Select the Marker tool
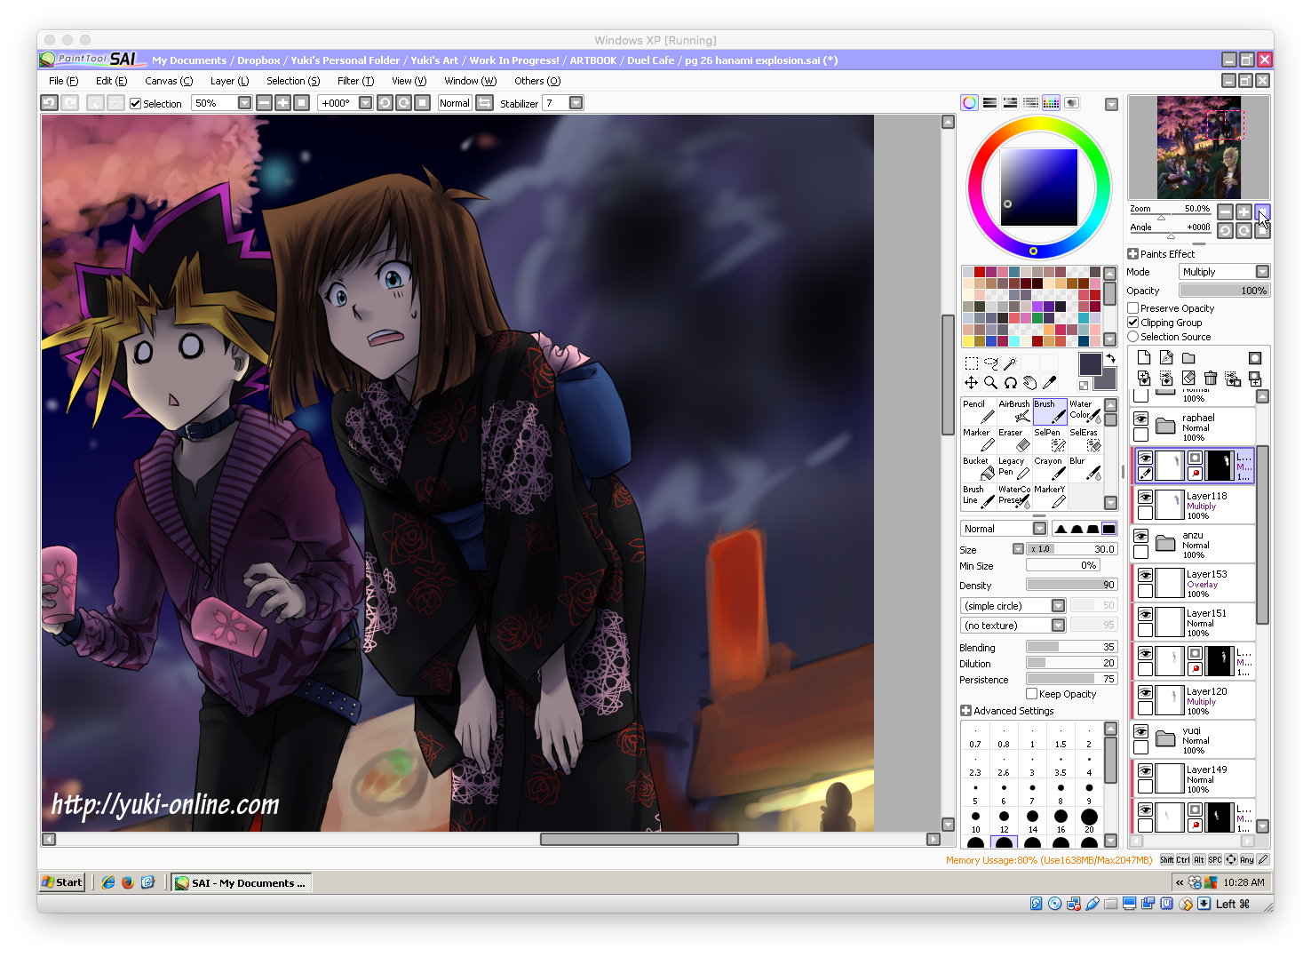The width and height of the screenshot is (1311, 957). point(979,440)
